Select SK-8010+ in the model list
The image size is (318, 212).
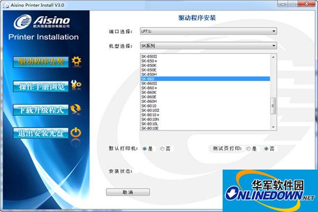[206, 115]
